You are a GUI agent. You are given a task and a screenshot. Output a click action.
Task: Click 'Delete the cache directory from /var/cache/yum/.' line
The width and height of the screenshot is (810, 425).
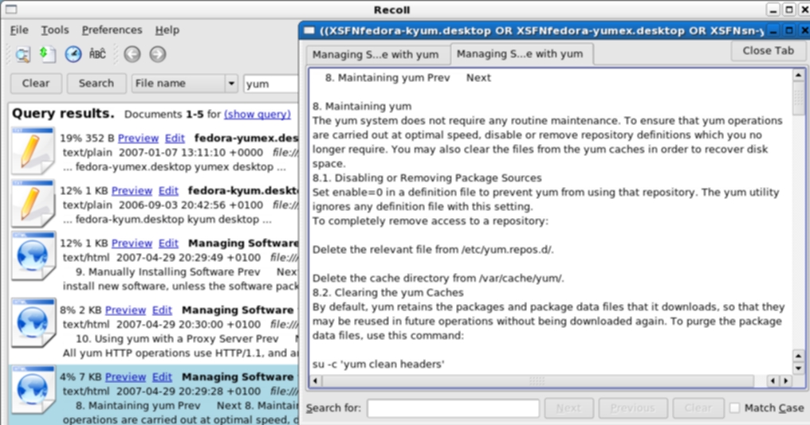(438, 279)
